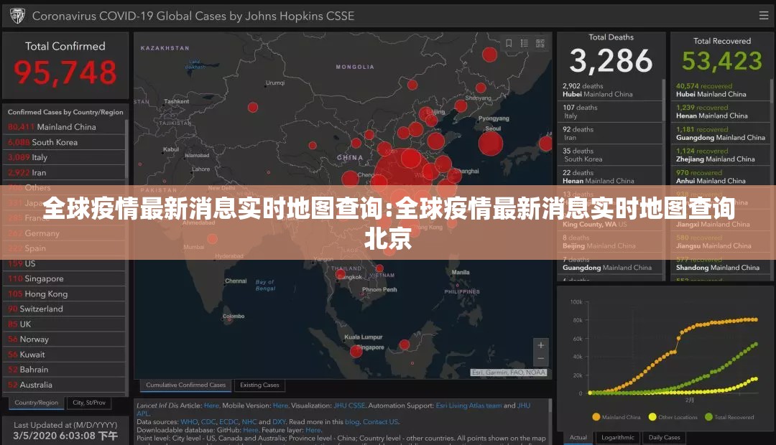Select South Korea in the country list
Viewport: 776px width, 445px height.
[55, 142]
